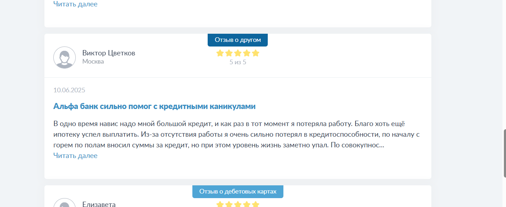The width and height of the screenshot is (506, 207).
Task: Open the "Отзыв о дебетовых картах" badge
Action: point(238,191)
